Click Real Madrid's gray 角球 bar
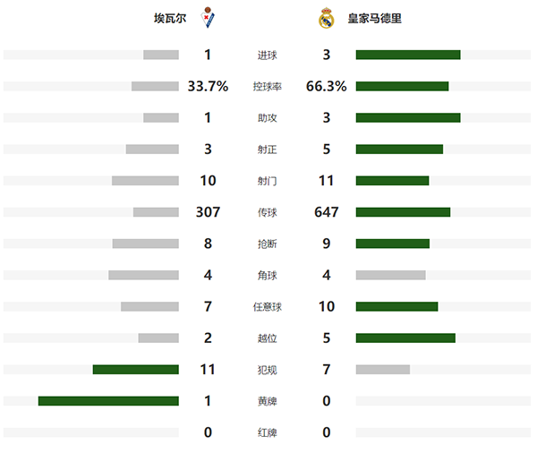This screenshot has width=537, height=453. 390,275
